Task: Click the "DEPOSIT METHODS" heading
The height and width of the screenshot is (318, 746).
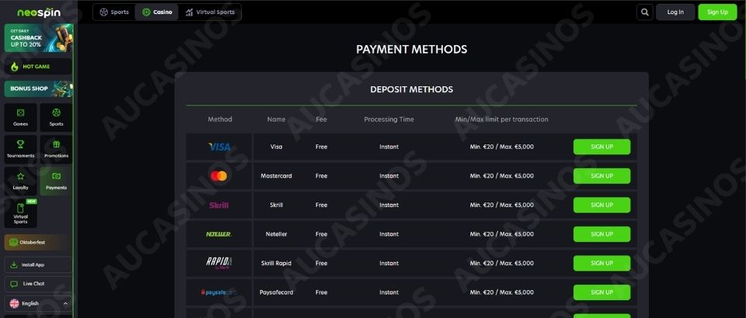Action: coord(412,89)
